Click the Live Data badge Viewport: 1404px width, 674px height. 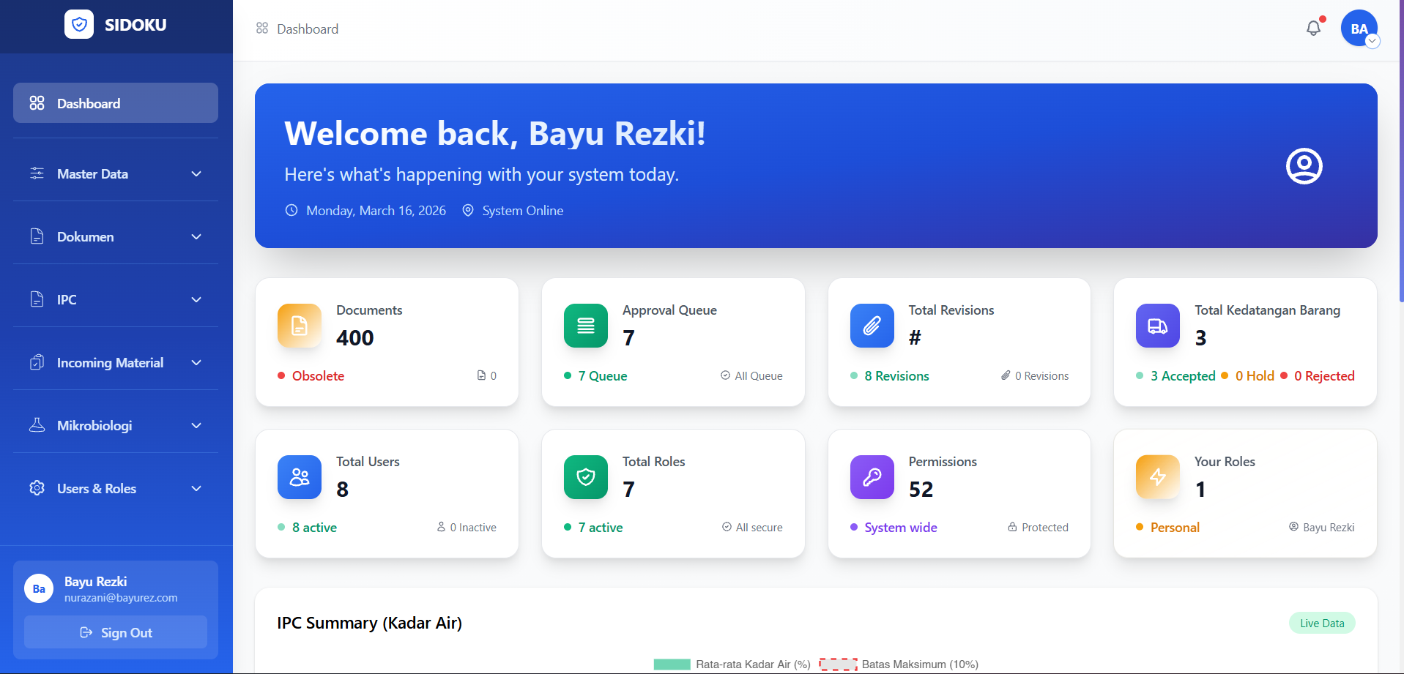(1321, 623)
